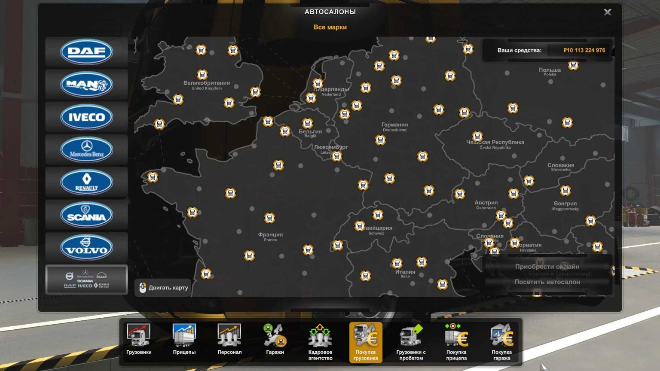Select the MAN brand logo
Image resolution: width=660 pixels, height=371 pixels.
tap(86, 85)
